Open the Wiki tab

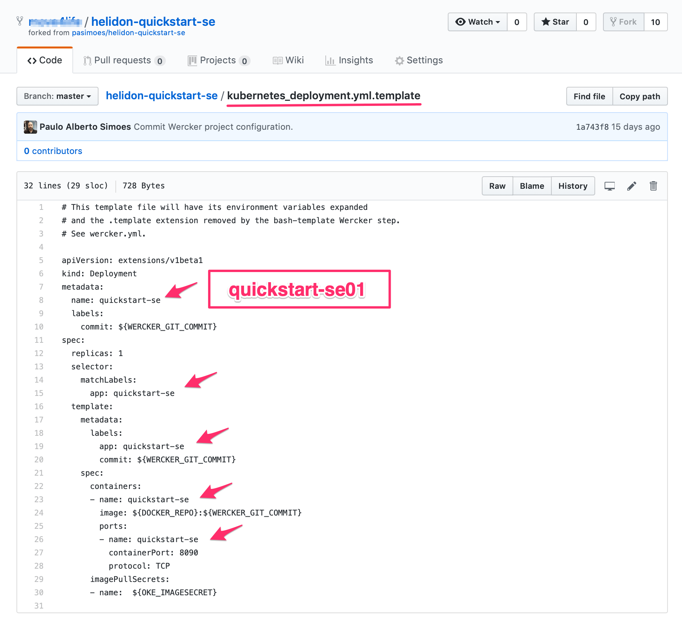click(x=288, y=60)
